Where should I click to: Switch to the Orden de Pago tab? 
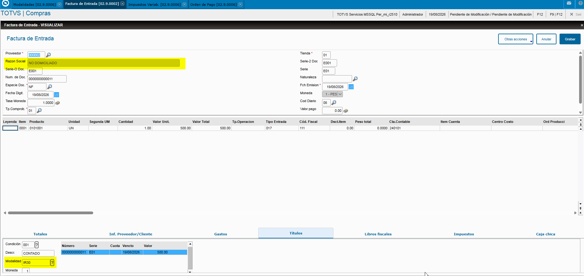click(213, 5)
